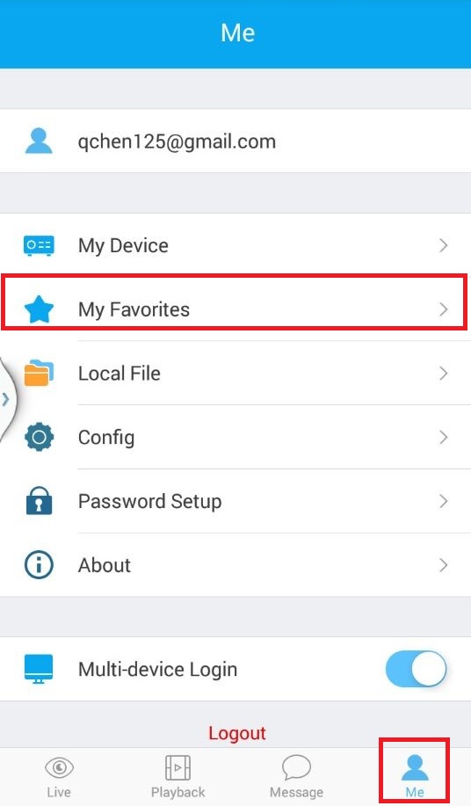Viewport: 471px width, 806px height.
Task: Expand the side drawer handle arrow
Action: click(6, 399)
